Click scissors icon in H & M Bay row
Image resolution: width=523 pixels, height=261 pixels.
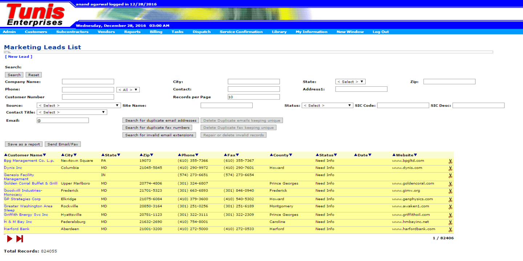[450, 223]
